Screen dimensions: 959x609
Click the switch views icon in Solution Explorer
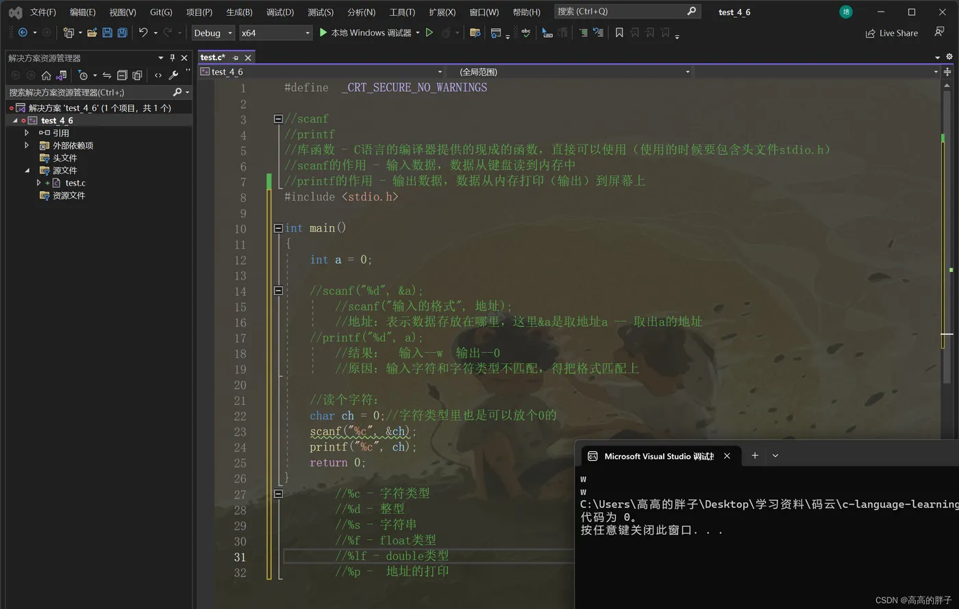[61, 75]
